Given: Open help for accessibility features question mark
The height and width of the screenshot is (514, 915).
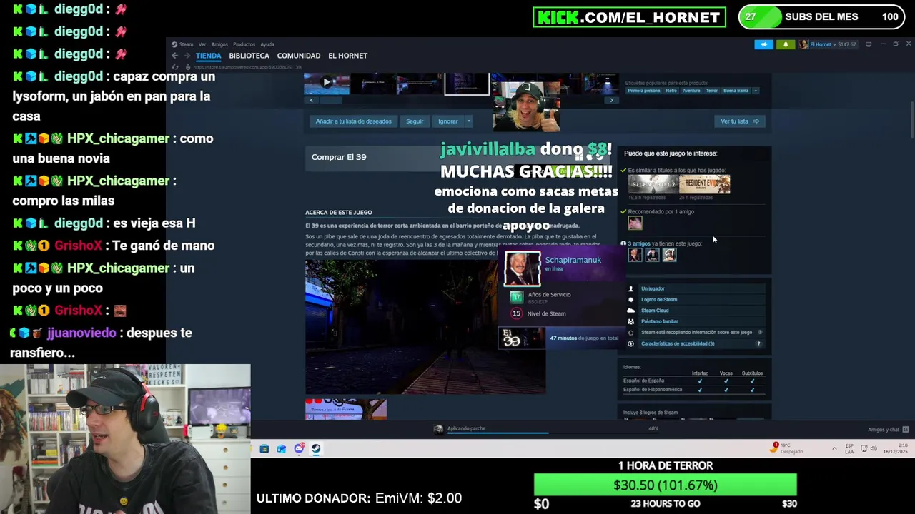Looking at the screenshot, I should tap(758, 343).
